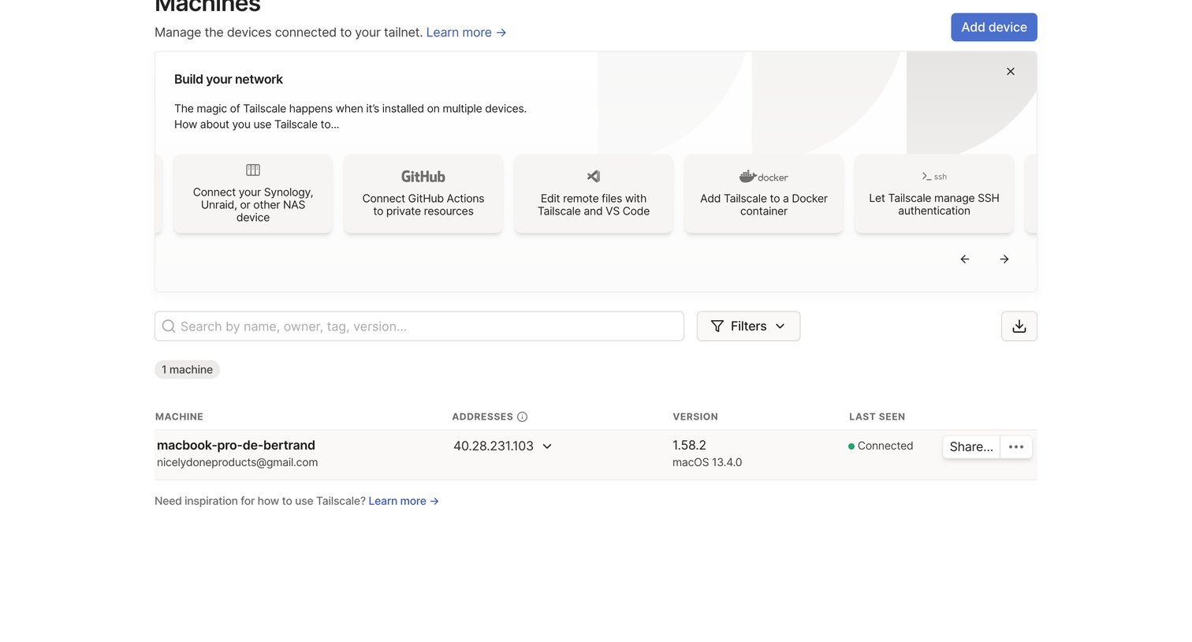The height and width of the screenshot is (642, 1192).
Task: Click Add device button
Action: (x=994, y=28)
